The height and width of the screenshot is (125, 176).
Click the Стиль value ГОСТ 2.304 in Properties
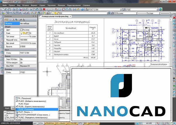[x=28, y=53]
